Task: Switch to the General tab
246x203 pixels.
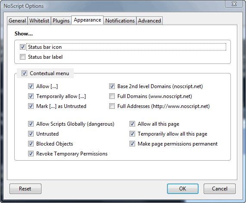Action: tap(17, 21)
